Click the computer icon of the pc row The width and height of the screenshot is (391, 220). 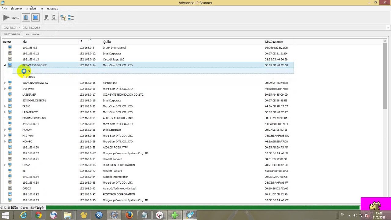[x=10, y=171]
